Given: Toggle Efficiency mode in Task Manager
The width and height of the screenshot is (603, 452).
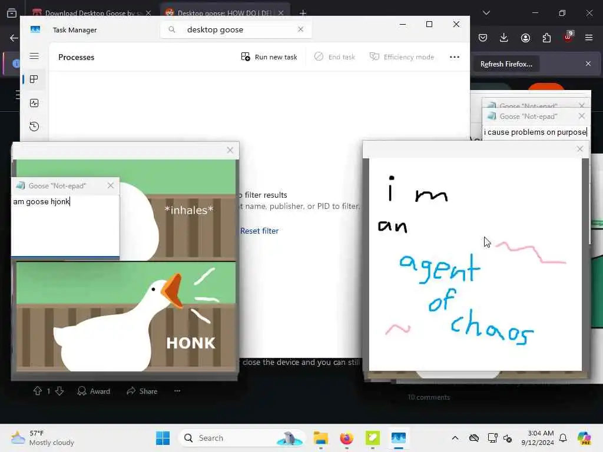Looking at the screenshot, I should (402, 57).
